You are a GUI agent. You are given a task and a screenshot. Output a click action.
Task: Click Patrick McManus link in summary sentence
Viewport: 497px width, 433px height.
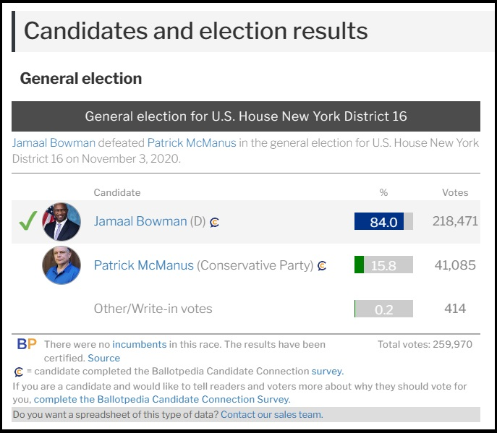click(x=192, y=143)
